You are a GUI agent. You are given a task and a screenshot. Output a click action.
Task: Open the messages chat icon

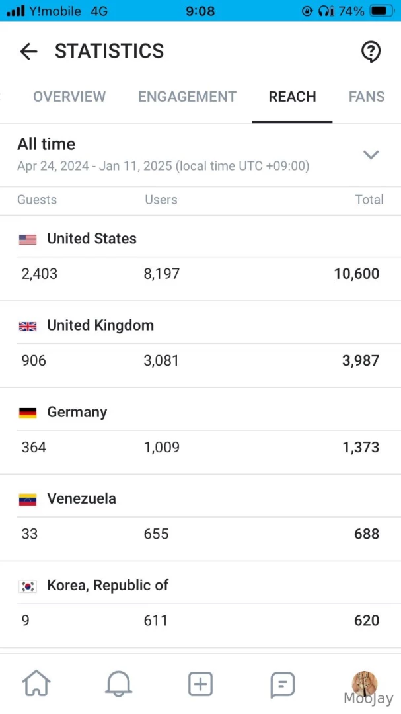282,685
